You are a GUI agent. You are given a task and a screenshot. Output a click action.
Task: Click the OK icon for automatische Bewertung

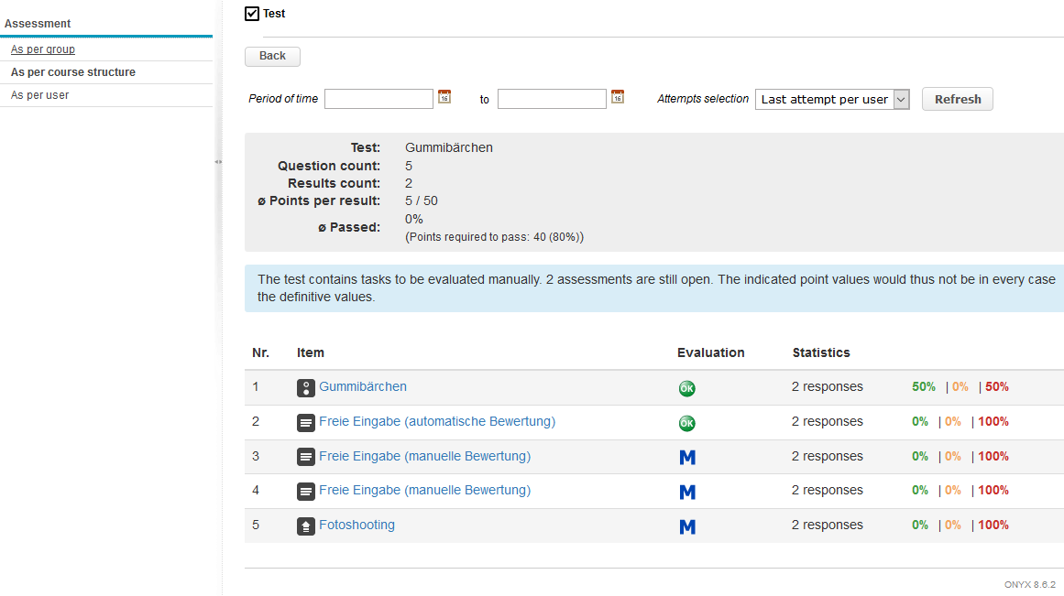(686, 423)
